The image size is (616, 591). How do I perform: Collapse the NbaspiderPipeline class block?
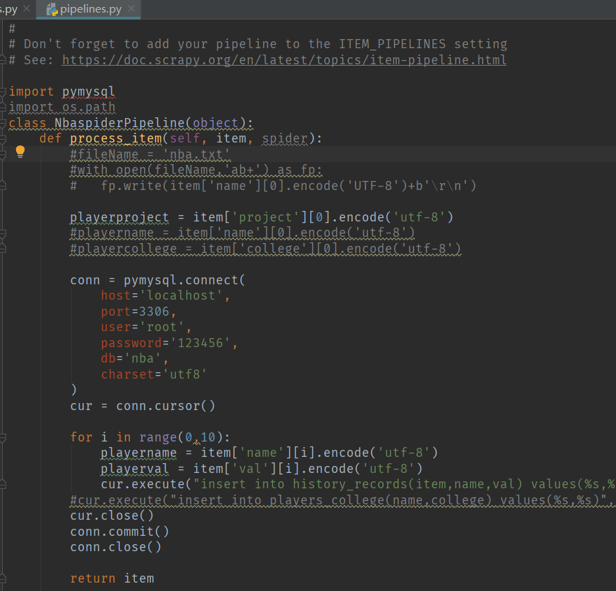[3, 123]
